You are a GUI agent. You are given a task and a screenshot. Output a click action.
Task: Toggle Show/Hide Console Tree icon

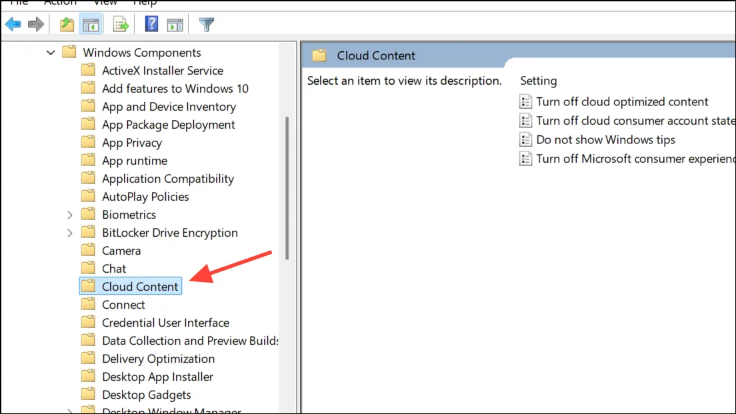point(91,25)
